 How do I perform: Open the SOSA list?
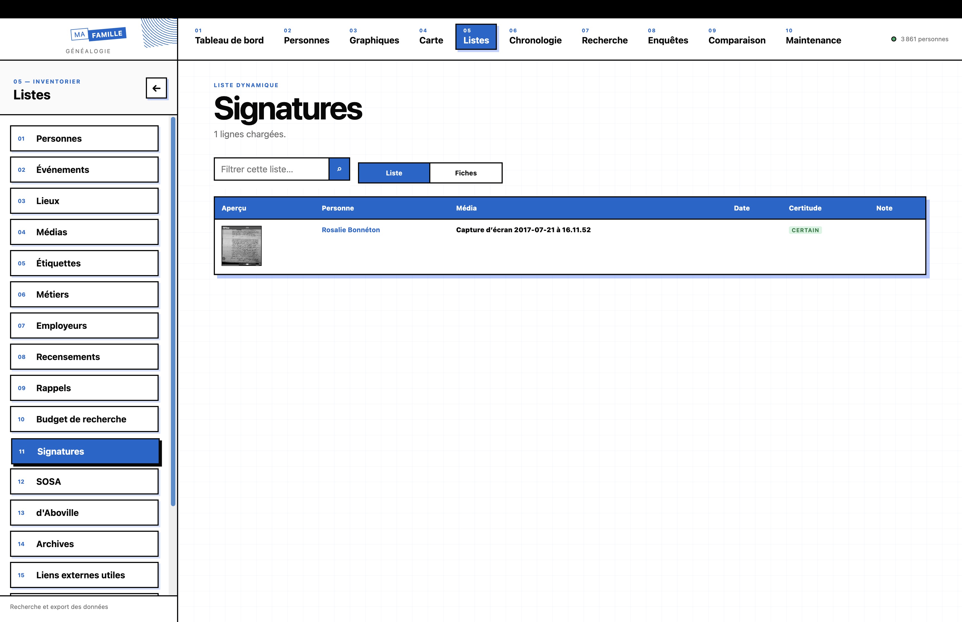[84, 481]
